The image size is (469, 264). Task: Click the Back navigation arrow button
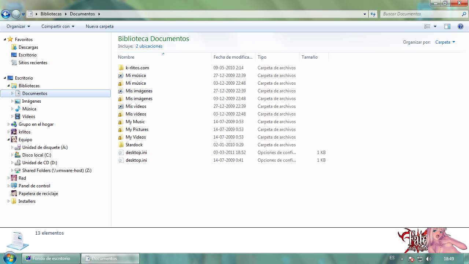(x=5, y=14)
